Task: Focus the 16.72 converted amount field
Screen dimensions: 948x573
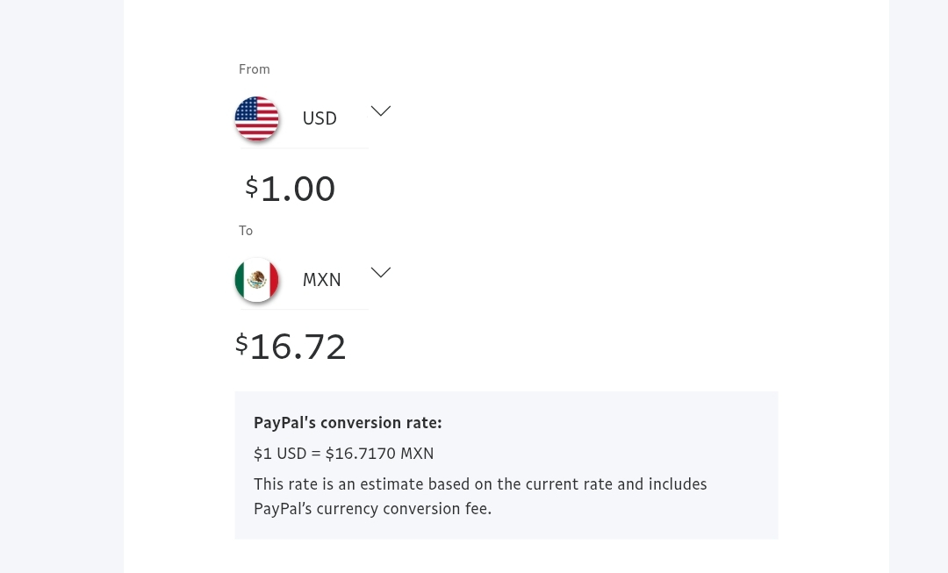Action: click(298, 347)
